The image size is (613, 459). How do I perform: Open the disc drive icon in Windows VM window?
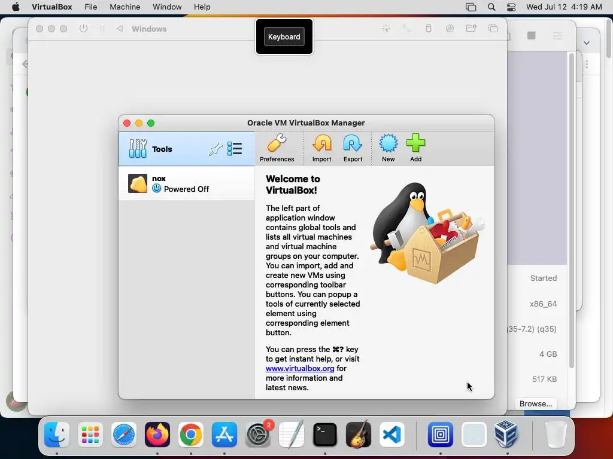coord(450,29)
